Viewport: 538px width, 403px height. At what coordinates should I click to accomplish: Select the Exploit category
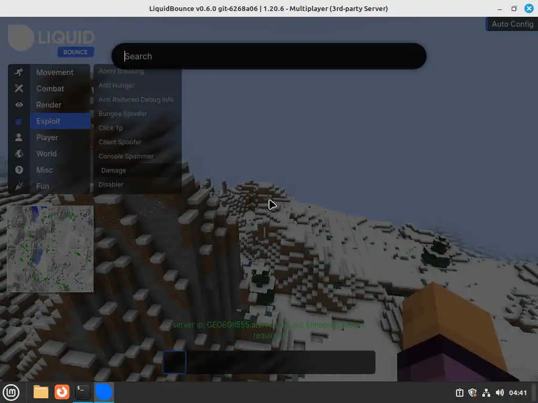(60, 121)
